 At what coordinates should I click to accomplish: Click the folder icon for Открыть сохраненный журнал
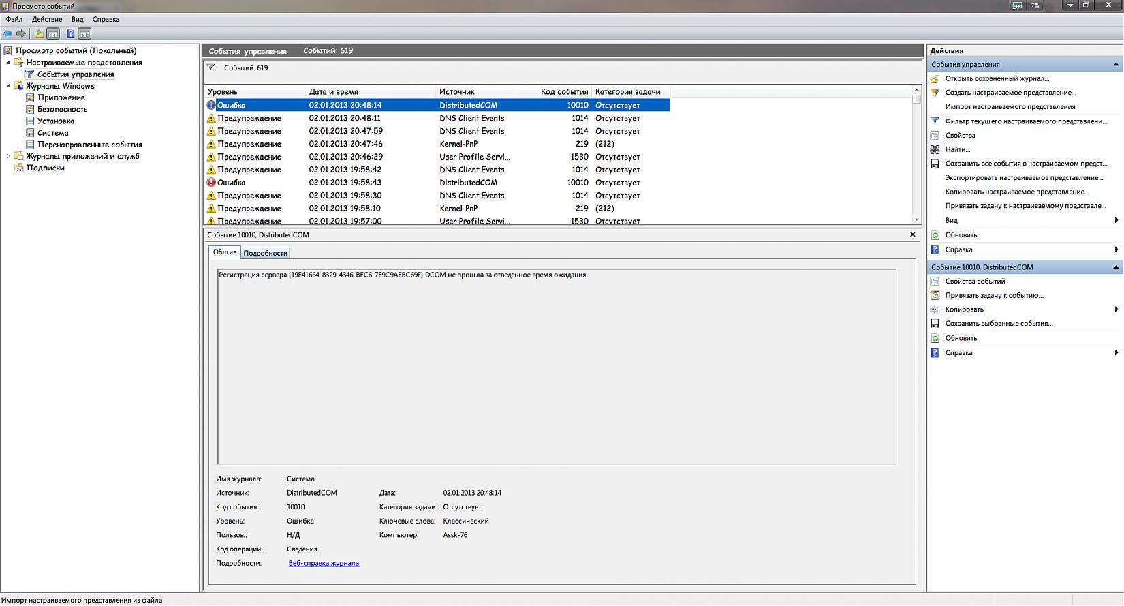coord(935,78)
